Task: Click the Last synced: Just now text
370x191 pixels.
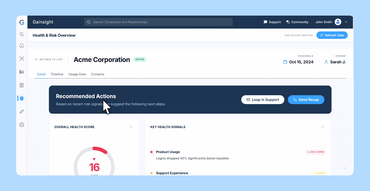Action: point(299,35)
